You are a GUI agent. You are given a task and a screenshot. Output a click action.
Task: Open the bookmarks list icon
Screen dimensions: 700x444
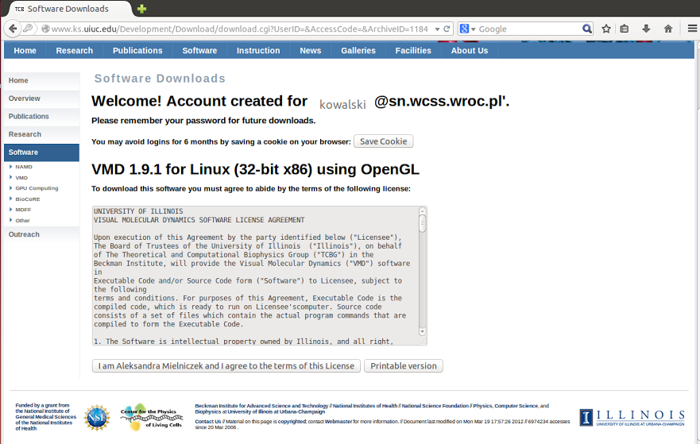point(625,29)
